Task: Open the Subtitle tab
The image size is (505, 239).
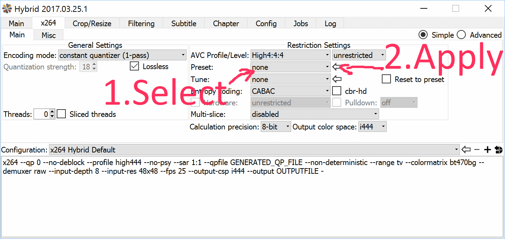Action: pos(184,23)
